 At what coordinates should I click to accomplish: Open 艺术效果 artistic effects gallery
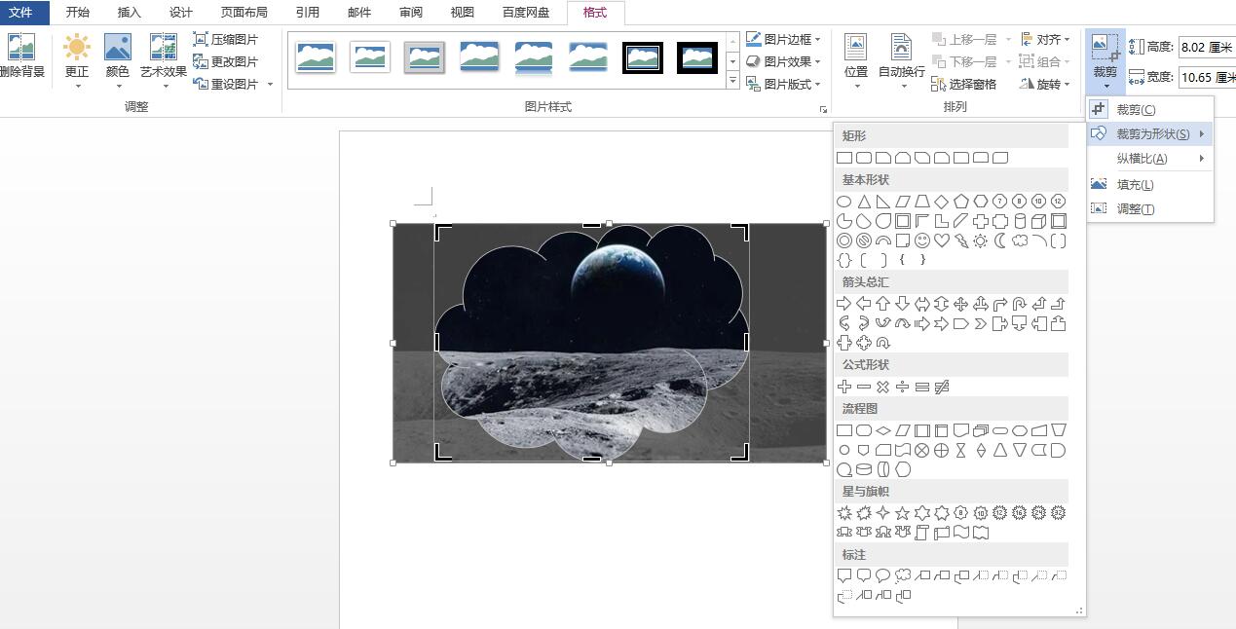point(164,60)
